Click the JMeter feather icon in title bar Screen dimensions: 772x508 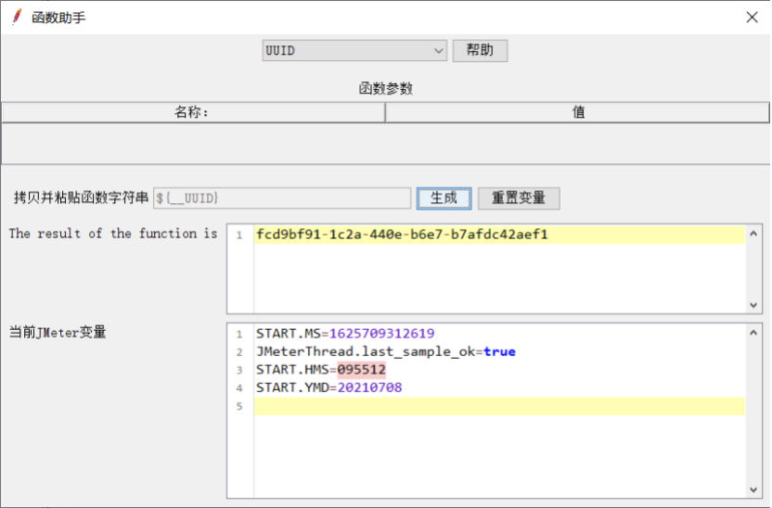(18, 17)
